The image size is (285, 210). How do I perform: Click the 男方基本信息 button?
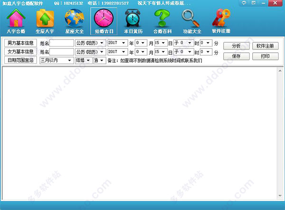coord(20,43)
